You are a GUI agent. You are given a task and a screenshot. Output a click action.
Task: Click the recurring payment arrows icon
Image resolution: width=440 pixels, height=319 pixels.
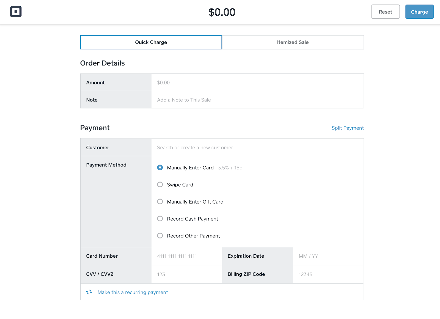89,292
